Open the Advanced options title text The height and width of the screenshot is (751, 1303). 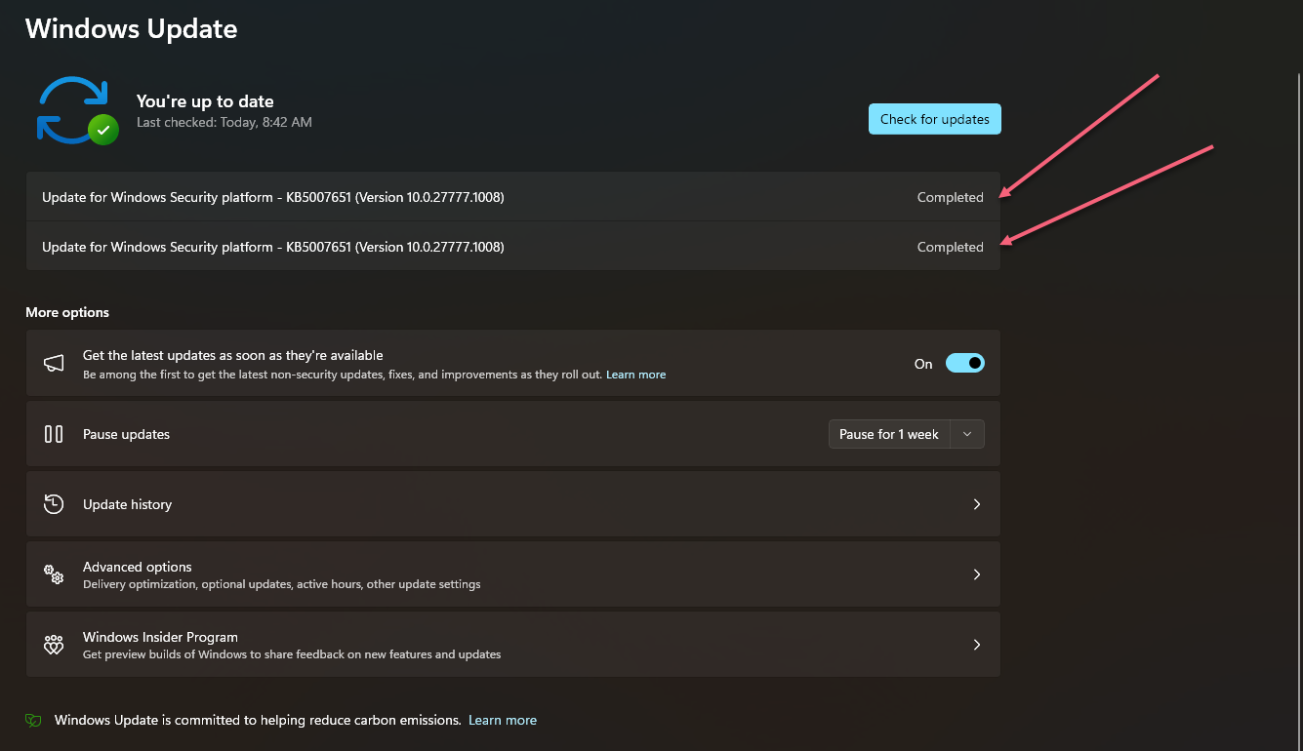point(137,567)
